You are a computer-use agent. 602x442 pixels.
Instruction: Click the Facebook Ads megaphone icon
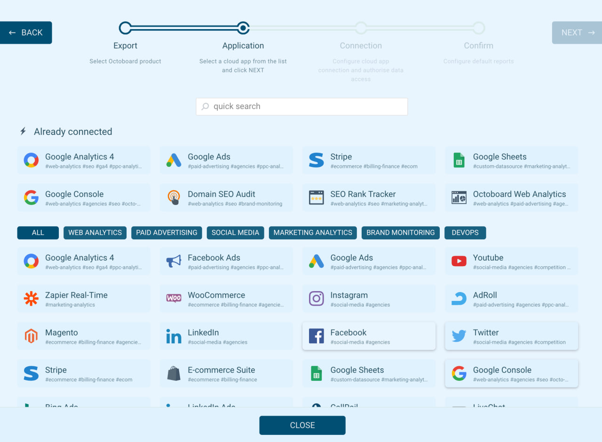[x=174, y=261]
